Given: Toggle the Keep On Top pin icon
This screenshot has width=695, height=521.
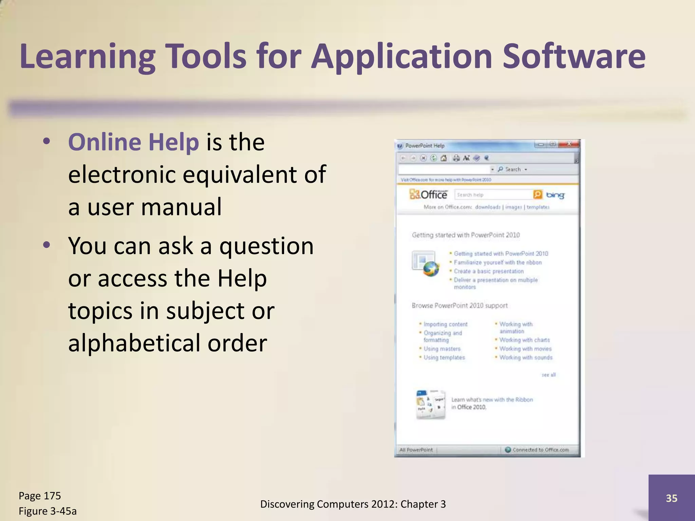Looking at the screenshot, I should point(487,158).
